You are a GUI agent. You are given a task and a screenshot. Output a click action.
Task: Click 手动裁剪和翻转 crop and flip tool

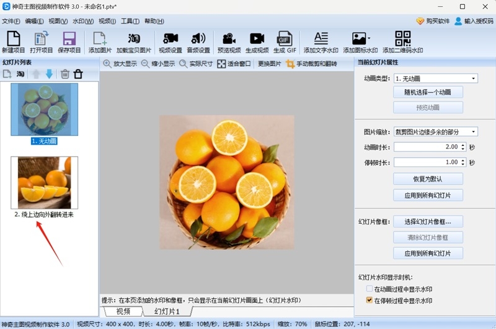(311, 64)
